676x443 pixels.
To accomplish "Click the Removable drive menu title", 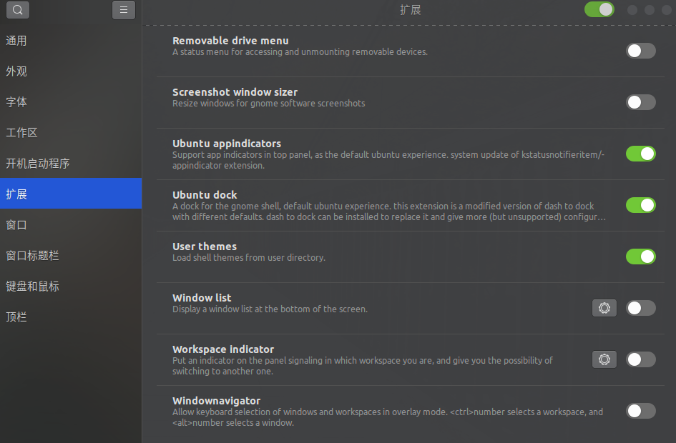I will pos(230,41).
